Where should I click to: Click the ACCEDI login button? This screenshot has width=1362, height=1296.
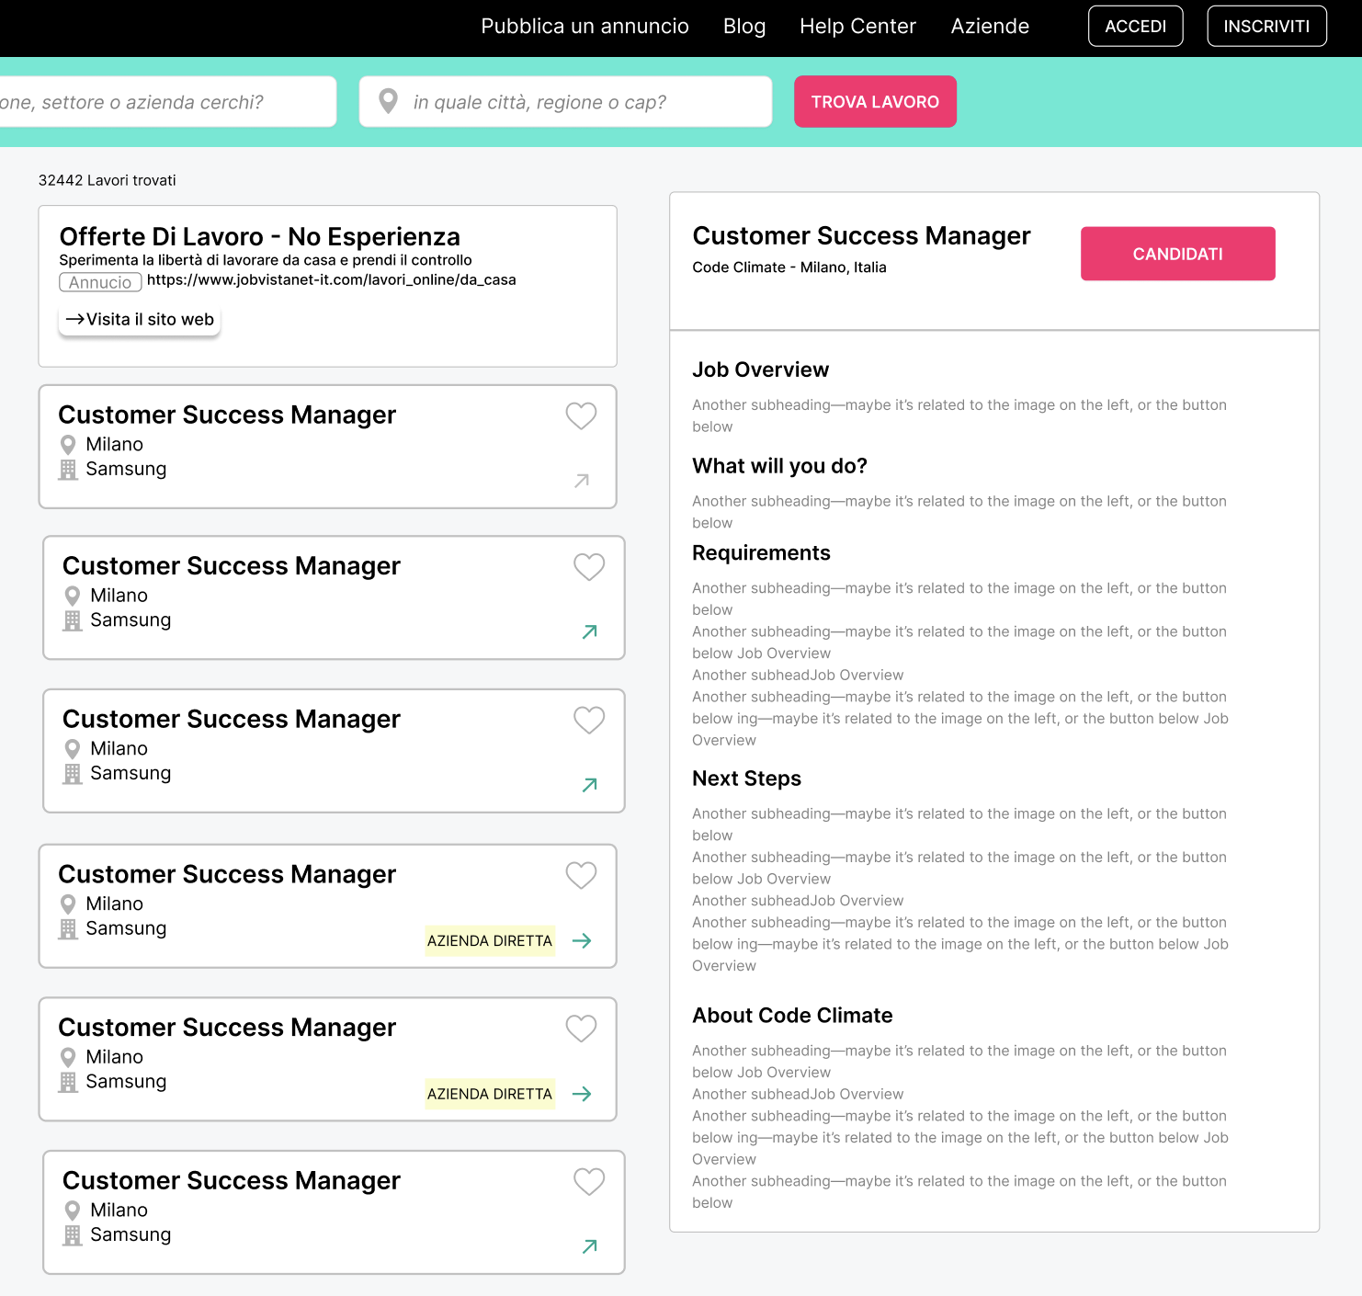1136,26
